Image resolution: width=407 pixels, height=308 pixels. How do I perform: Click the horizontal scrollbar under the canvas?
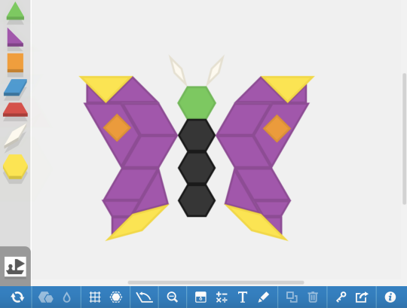[x=216, y=282]
